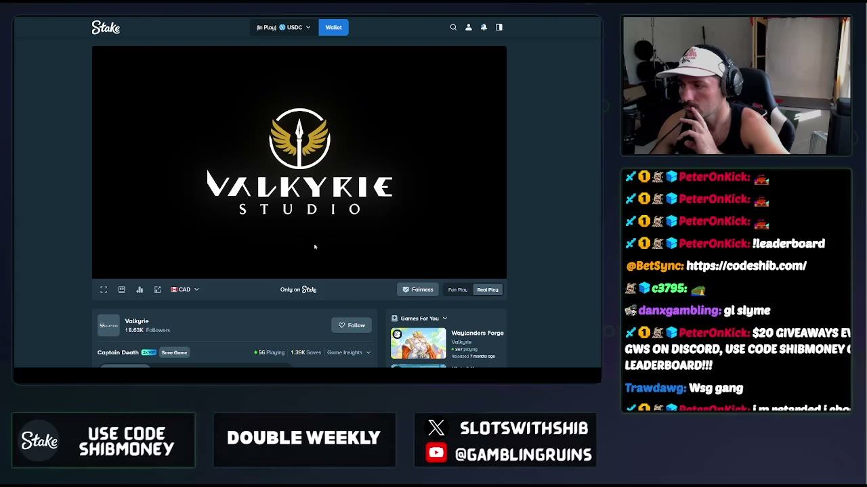This screenshot has height=487, width=867.
Task: Expand the Game Insights section
Action: pyautogui.click(x=349, y=352)
